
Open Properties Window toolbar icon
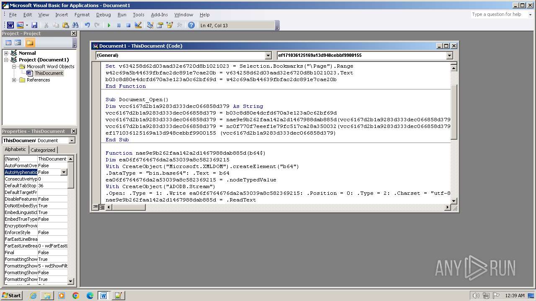[x=160, y=25]
